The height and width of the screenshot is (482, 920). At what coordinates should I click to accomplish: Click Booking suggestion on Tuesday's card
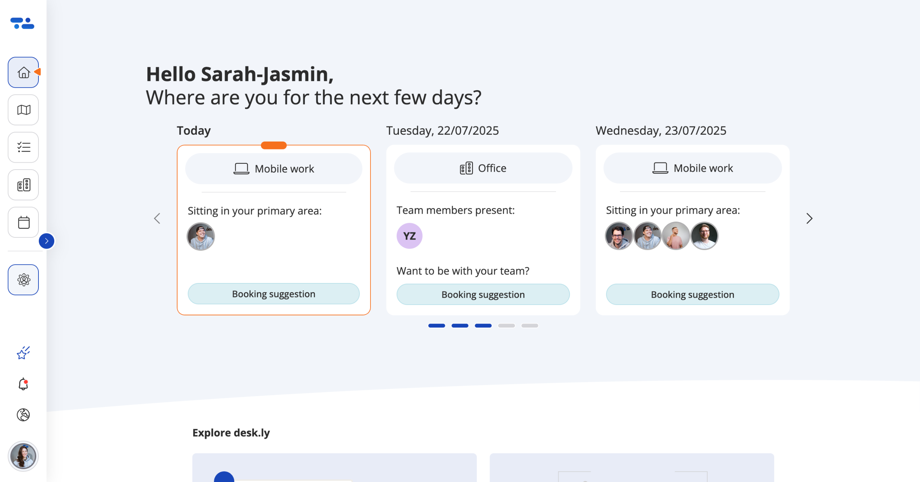tap(483, 295)
